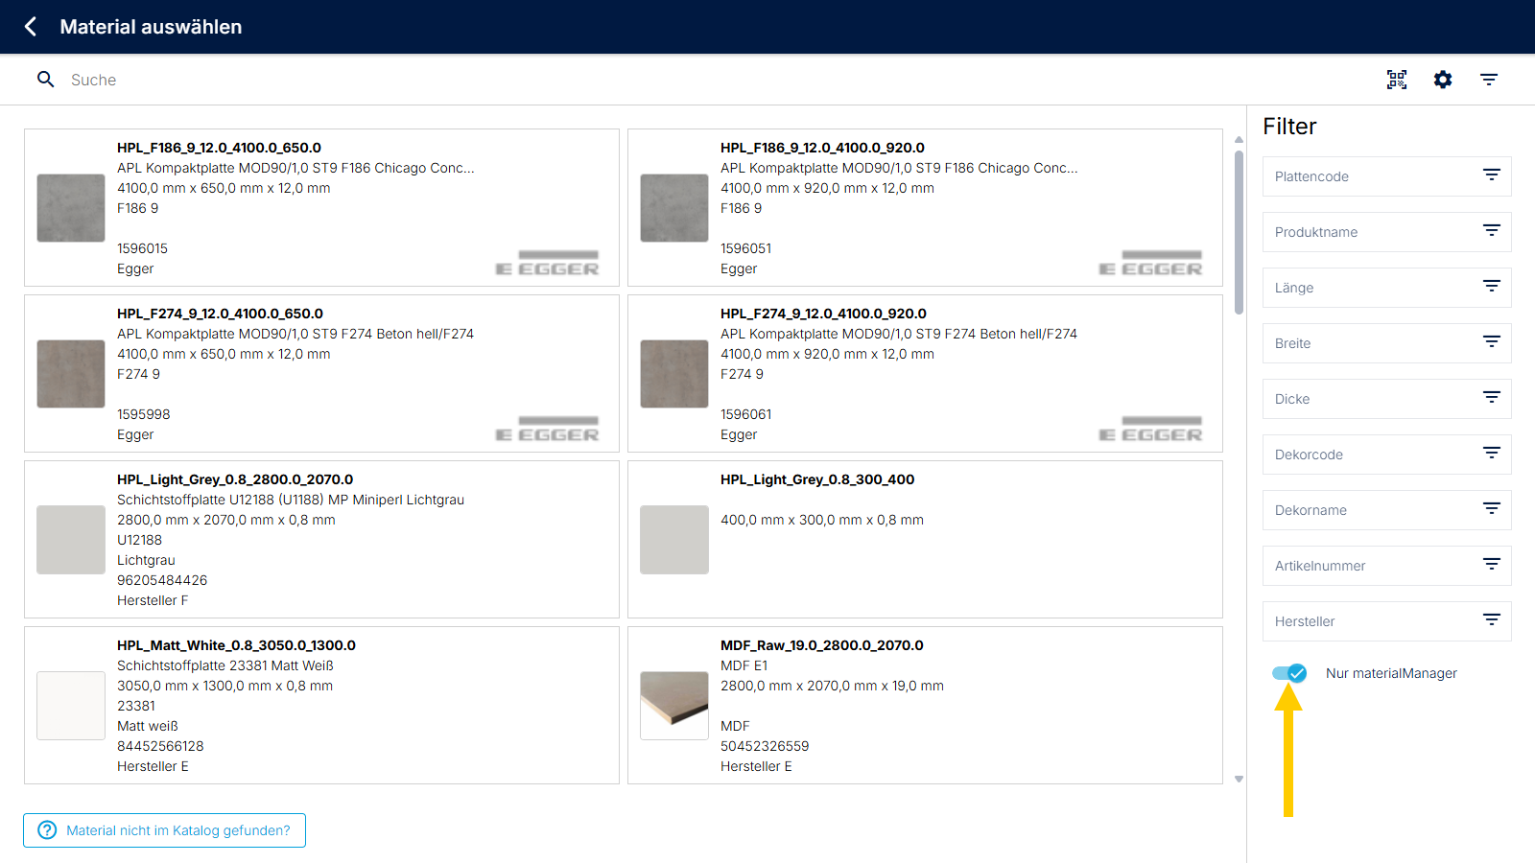Click article number 1596015
1535x863 pixels.
[142, 248]
